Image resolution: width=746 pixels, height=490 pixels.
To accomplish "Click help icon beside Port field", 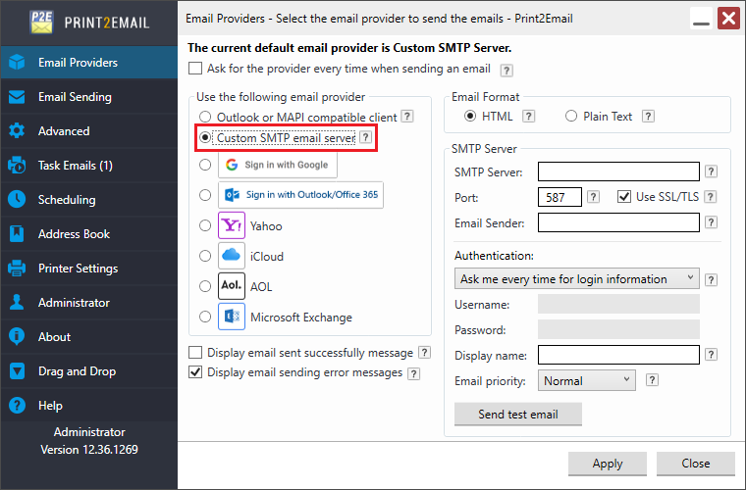I will (593, 197).
